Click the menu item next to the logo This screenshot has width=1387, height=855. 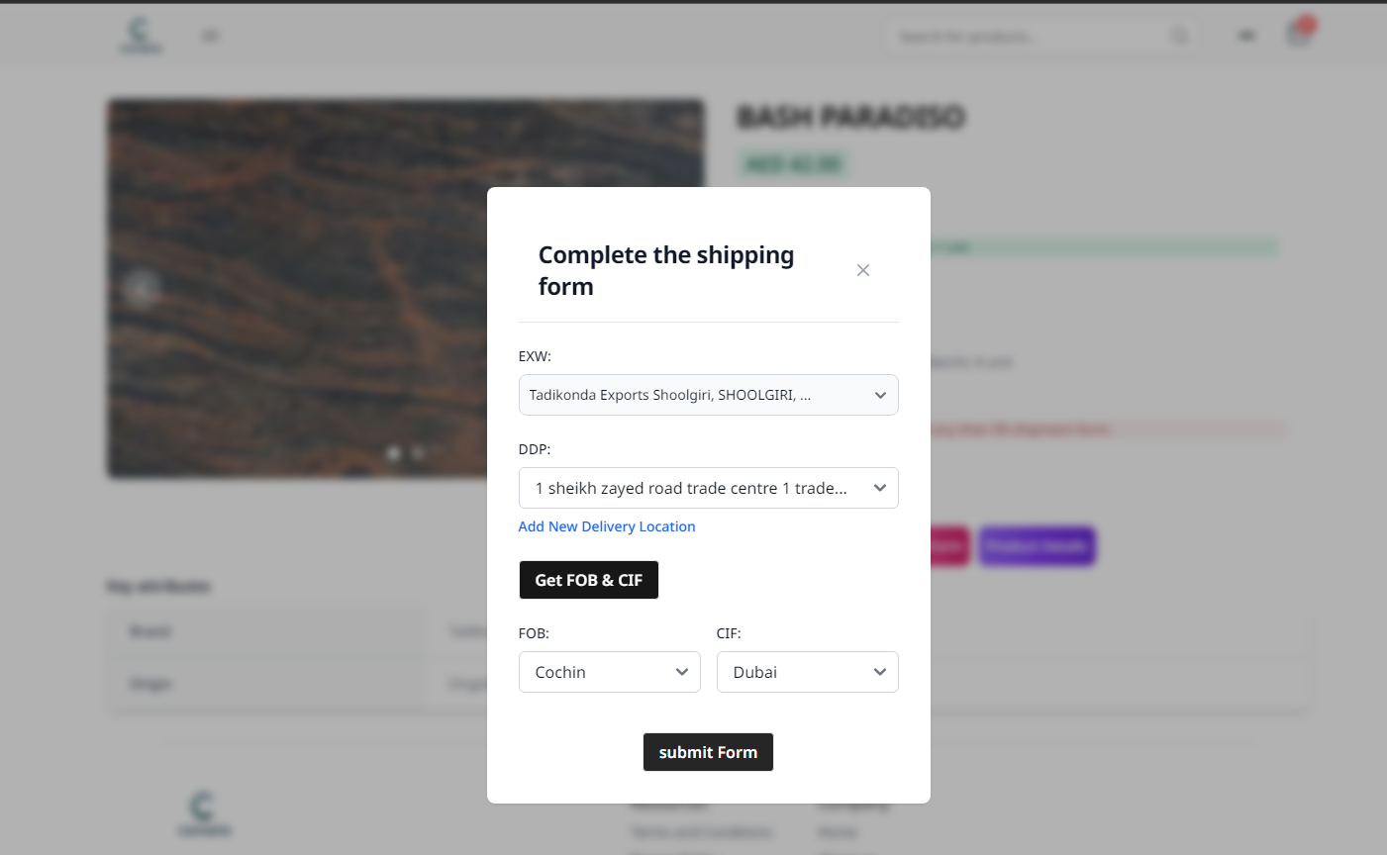210,36
